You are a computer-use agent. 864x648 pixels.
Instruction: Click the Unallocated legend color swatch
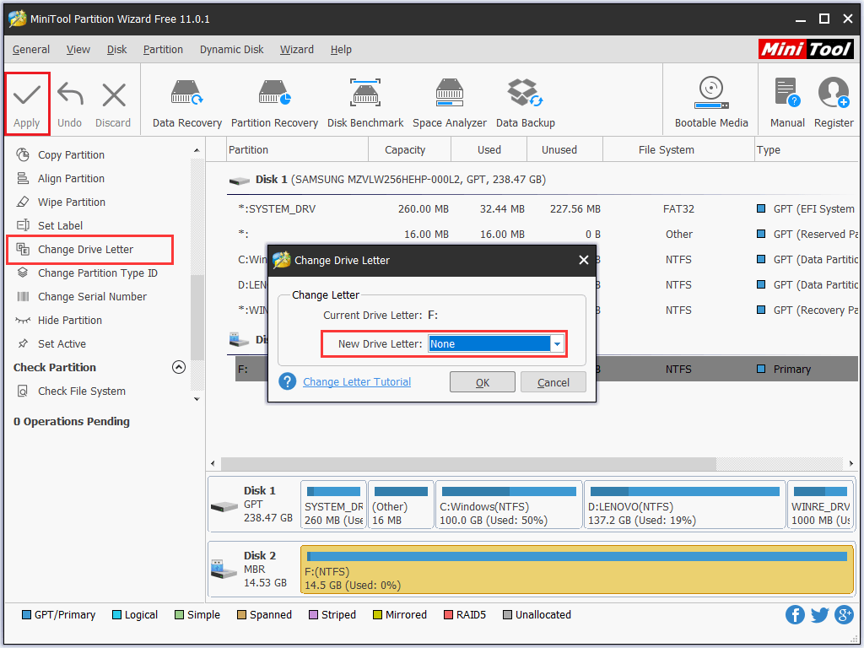click(507, 614)
